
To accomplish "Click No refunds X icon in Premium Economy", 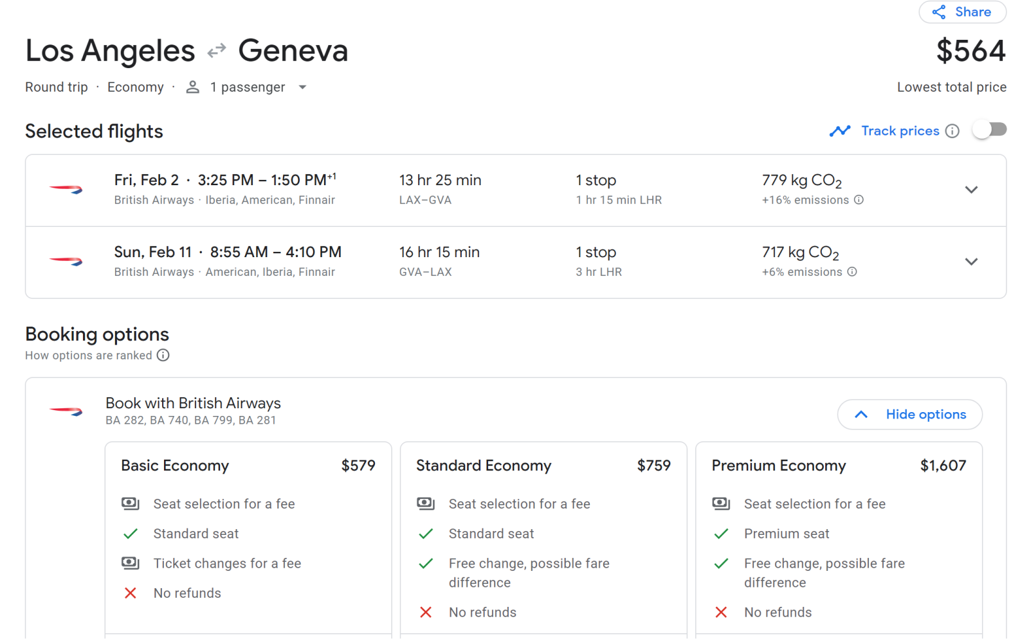I will pos(721,612).
